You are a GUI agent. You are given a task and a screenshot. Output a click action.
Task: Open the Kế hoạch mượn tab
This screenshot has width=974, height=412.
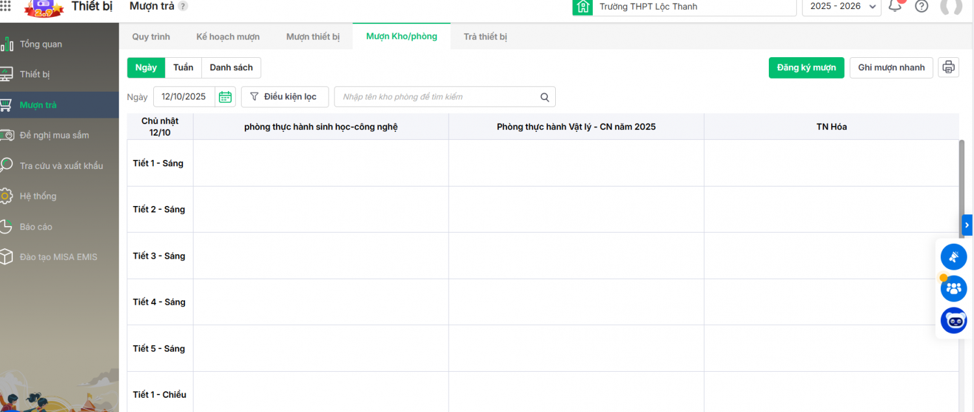click(228, 37)
